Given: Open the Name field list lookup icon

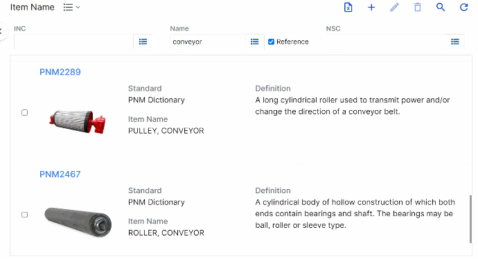Looking at the screenshot, I should click(254, 42).
